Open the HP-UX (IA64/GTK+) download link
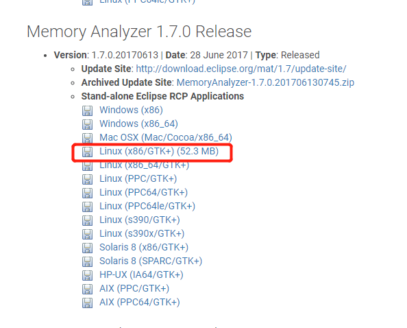The image size is (407, 328). click(x=141, y=275)
